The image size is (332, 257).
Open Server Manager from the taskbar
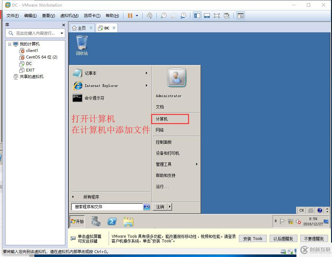click(x=96, y=221)
